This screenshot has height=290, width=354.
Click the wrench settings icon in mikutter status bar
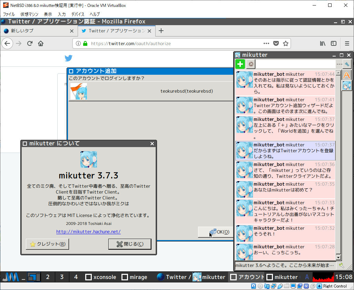[342, 265]
